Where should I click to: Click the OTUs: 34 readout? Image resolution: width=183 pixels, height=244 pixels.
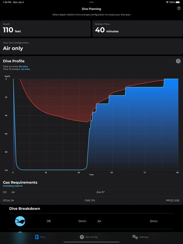click(x=8, y=200)
